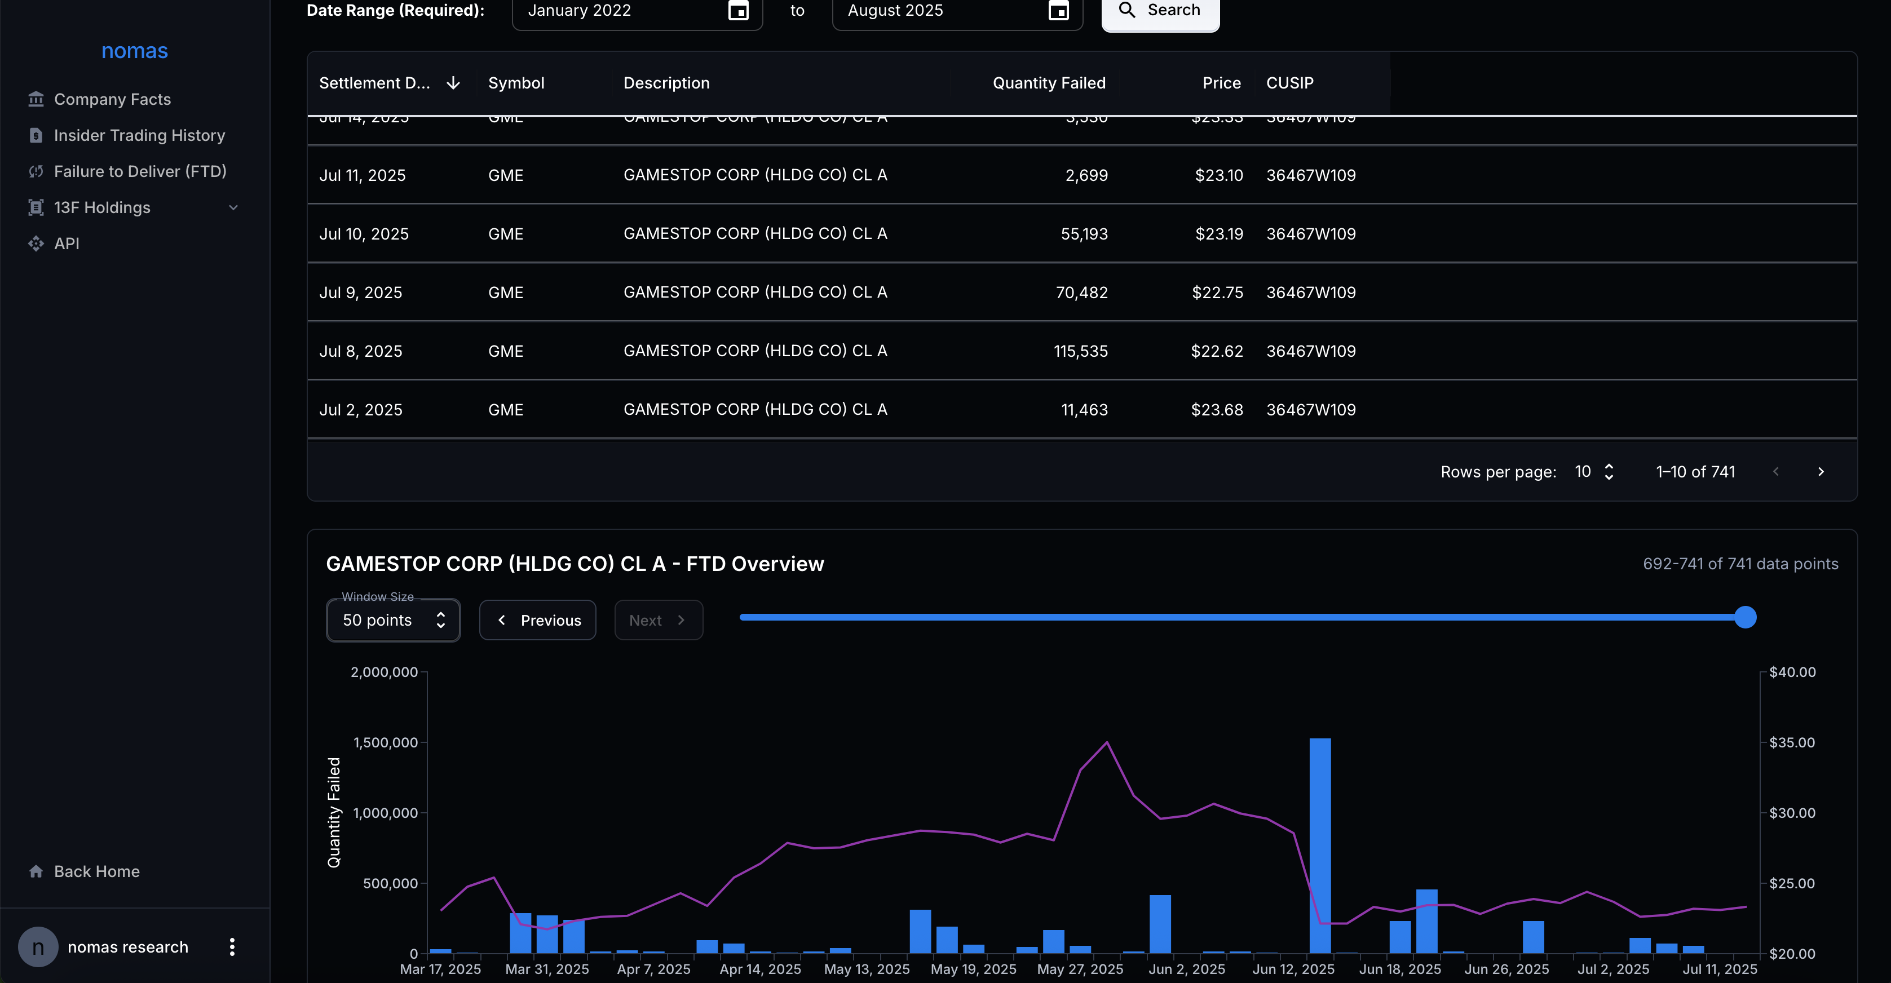The image size is (1891, 983).
Task: Click the FTD Overview chart title
Action: click(575, 564)
